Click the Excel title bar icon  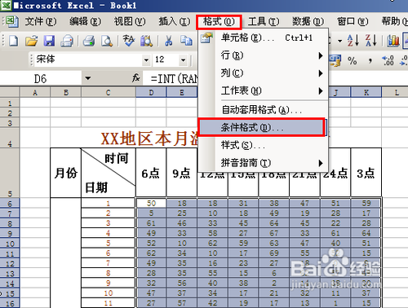tap(6, 6)
